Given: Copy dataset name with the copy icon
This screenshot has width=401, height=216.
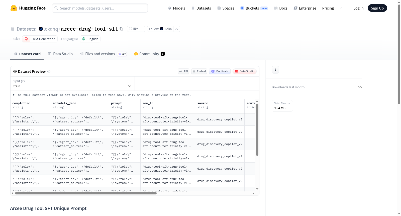Looking at the screenshot, I should 121,29.
